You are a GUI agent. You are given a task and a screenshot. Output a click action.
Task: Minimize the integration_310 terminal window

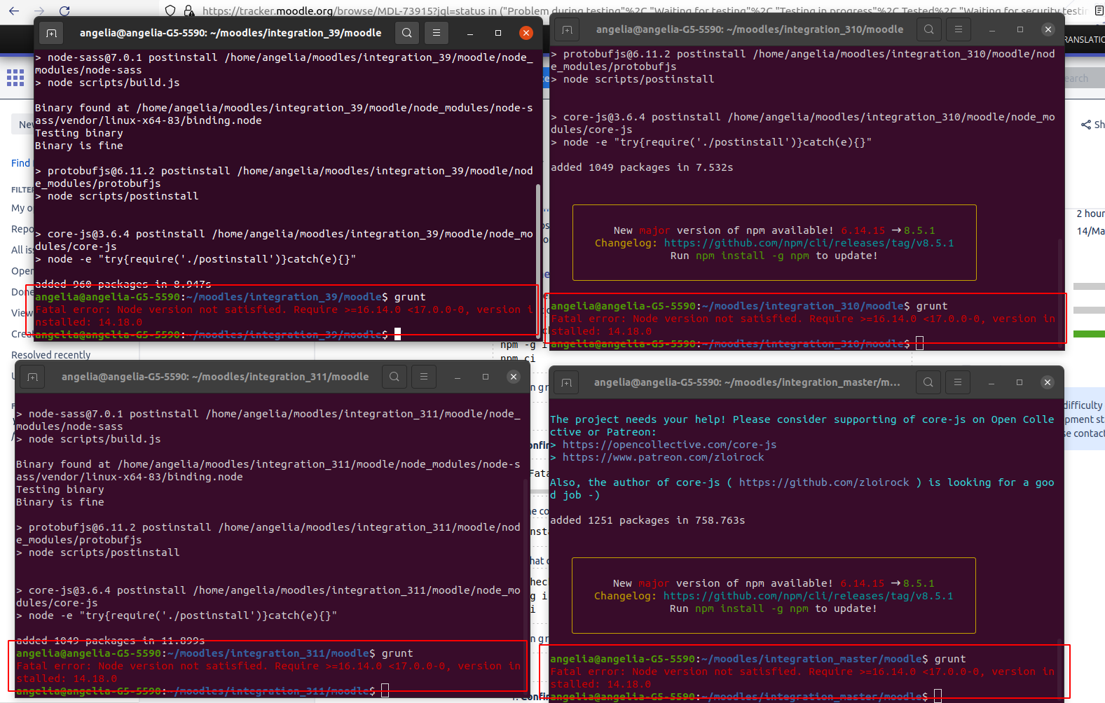click(x=992, y=29)
